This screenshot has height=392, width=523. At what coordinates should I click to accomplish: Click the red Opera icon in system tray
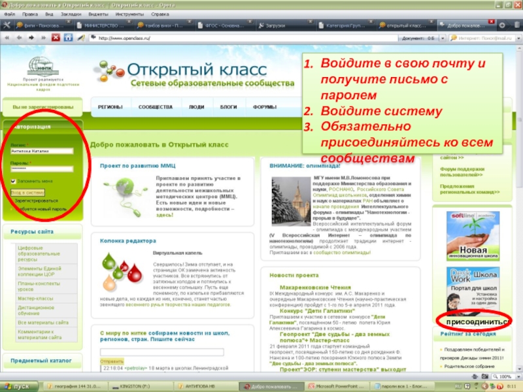click(x=499, y=386)
